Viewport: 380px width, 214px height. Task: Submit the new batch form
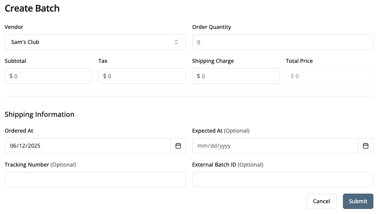(358, 201)
